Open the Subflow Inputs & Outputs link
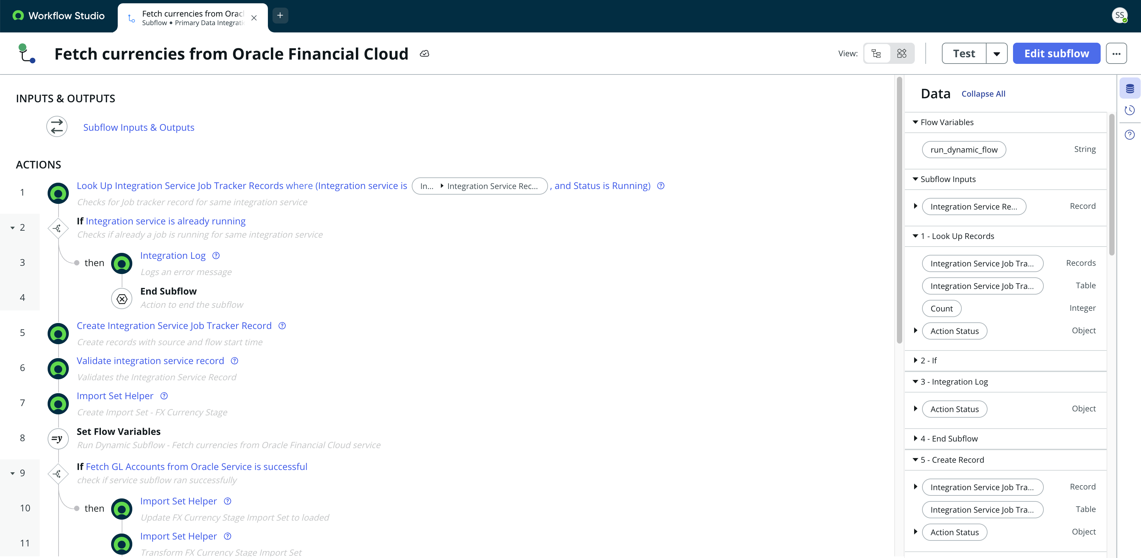The image size is (1141, 558). click(x=139, y=128)
